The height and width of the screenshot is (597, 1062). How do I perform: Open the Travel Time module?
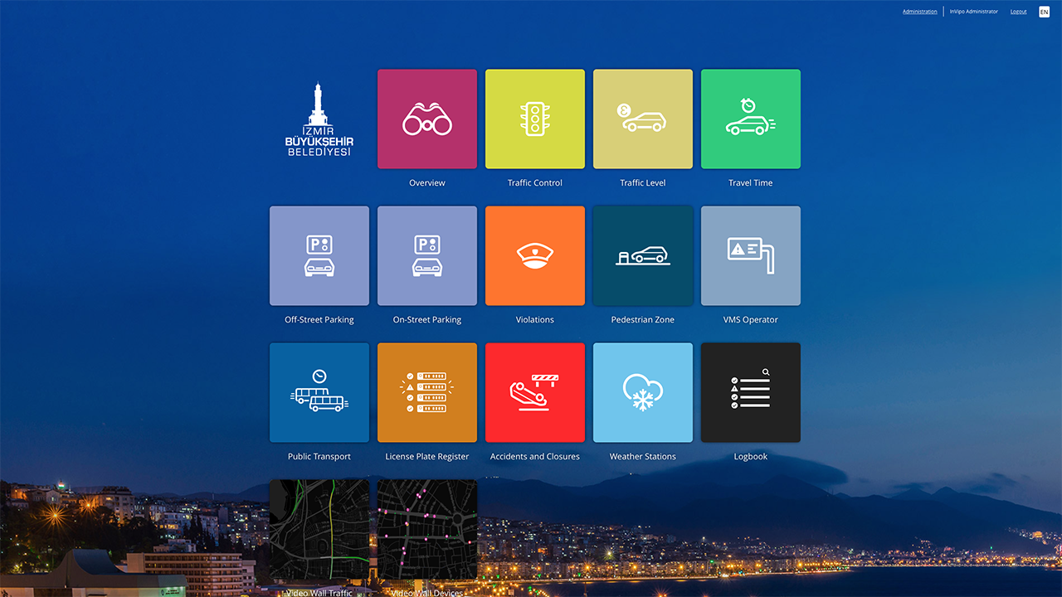point(750,119)
